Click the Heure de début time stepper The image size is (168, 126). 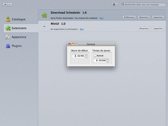click(x=86, y=56)
